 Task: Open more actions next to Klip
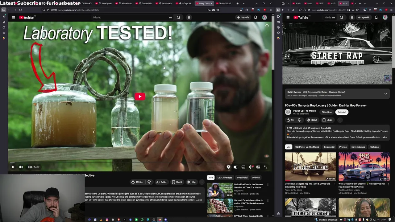[202, 182]
